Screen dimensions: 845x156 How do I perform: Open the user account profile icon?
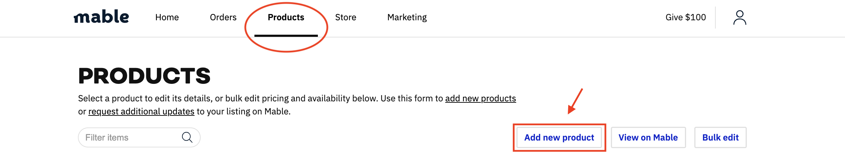[x=740, y=17]
